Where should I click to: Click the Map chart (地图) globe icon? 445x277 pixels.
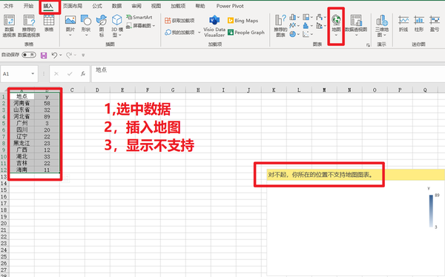[336, 20]
